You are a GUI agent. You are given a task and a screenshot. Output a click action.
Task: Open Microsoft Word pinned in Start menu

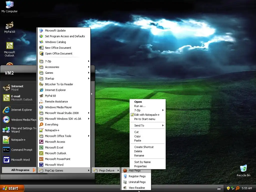19,160
